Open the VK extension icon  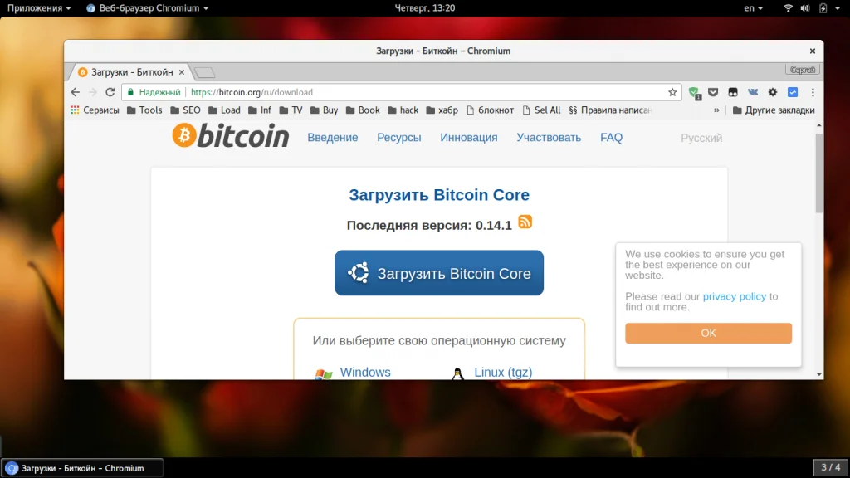753,92
